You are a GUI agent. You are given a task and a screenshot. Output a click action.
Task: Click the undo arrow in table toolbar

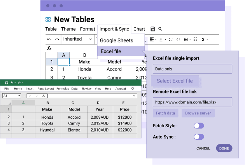49,39
